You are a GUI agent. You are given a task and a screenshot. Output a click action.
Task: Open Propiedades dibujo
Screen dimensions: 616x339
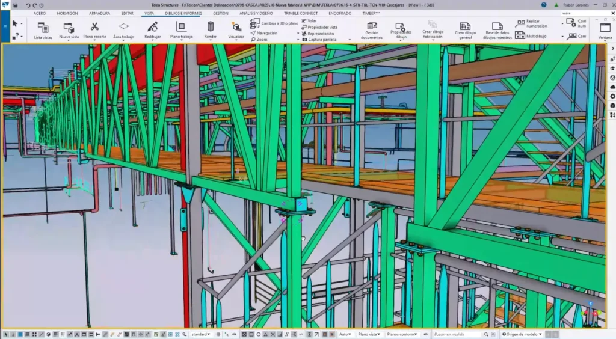(401, 31)
